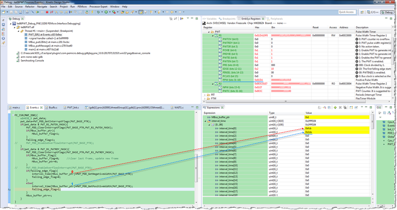Click Remove All Expressions icon in Expressions
Screen dimensions: 397x210
click(x=345, y=107)
